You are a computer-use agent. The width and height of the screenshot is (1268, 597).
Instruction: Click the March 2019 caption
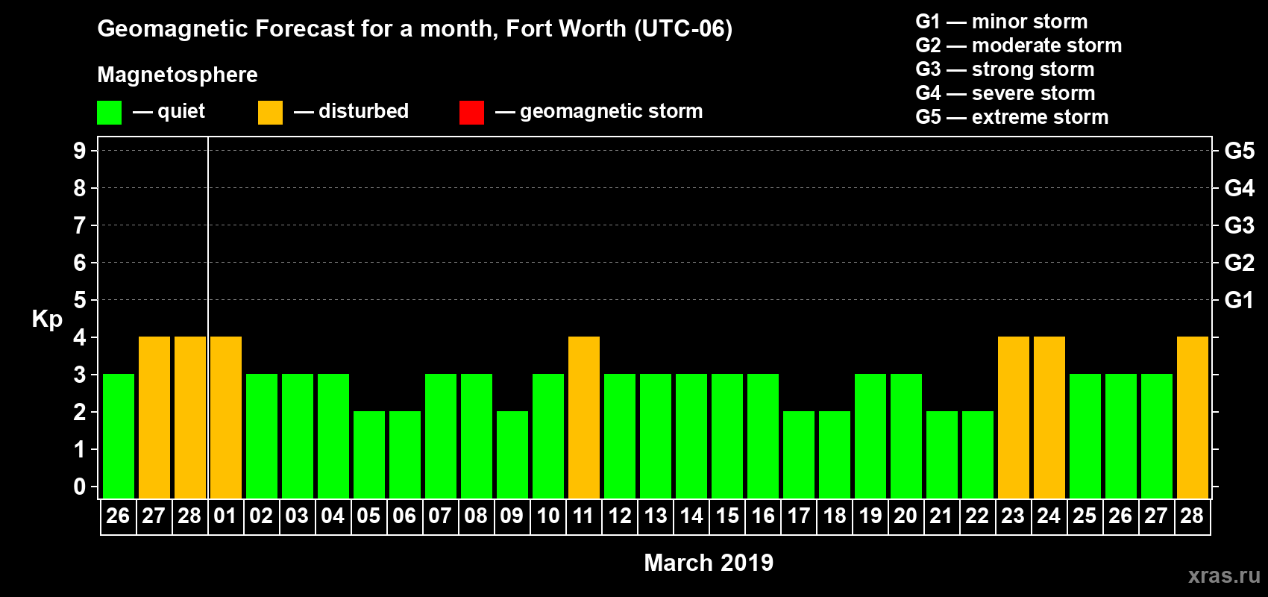point(709,563)
